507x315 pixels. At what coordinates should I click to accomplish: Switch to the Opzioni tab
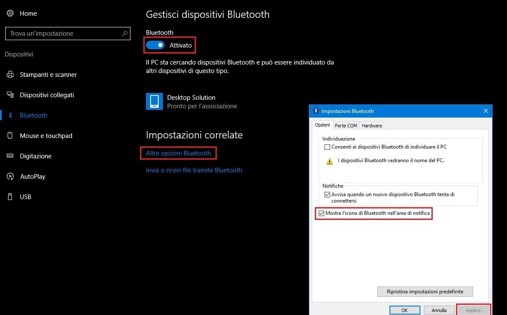click(x=322, y=125)
